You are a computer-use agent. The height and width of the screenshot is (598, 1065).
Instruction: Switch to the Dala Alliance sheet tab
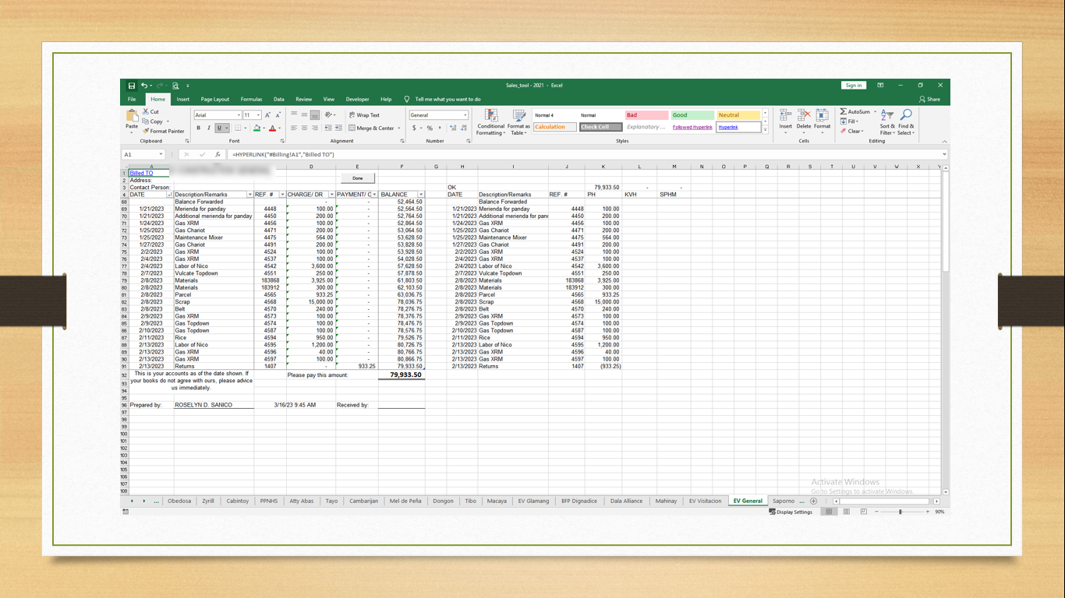pos(626,501)
